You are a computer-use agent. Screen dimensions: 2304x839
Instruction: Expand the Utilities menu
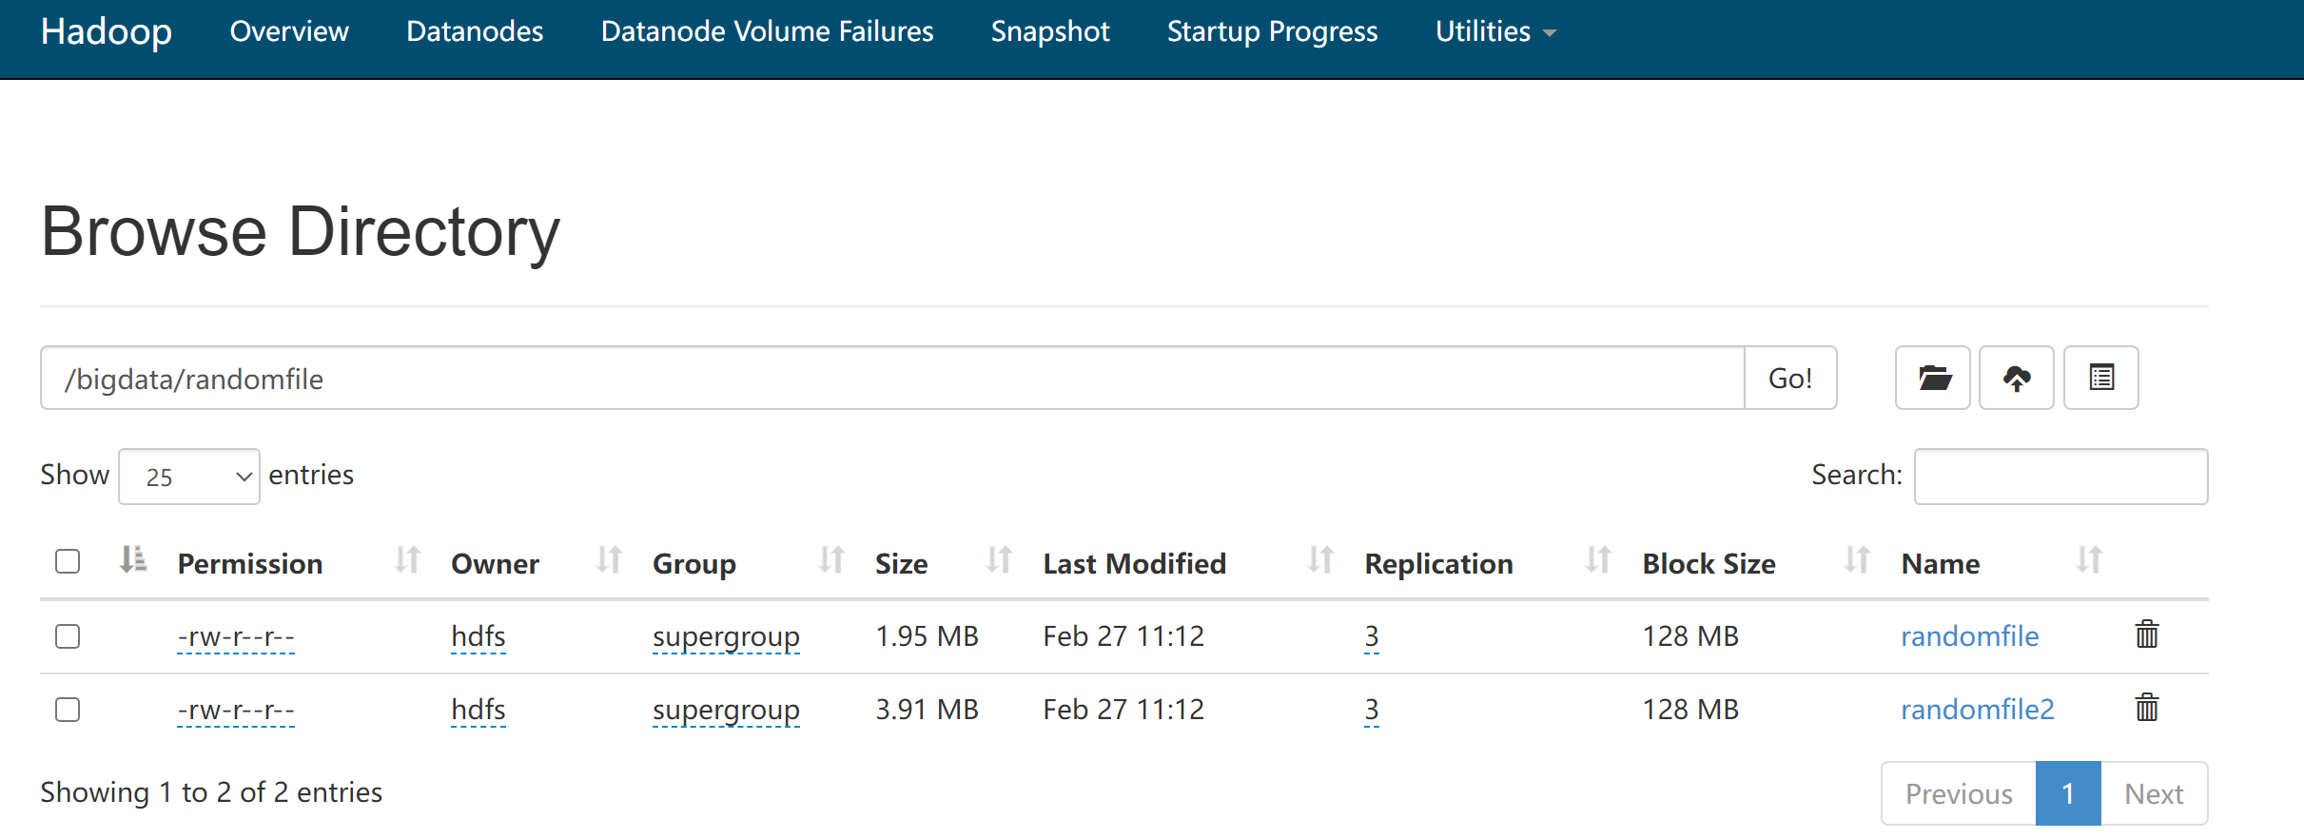coord(1494,32)
